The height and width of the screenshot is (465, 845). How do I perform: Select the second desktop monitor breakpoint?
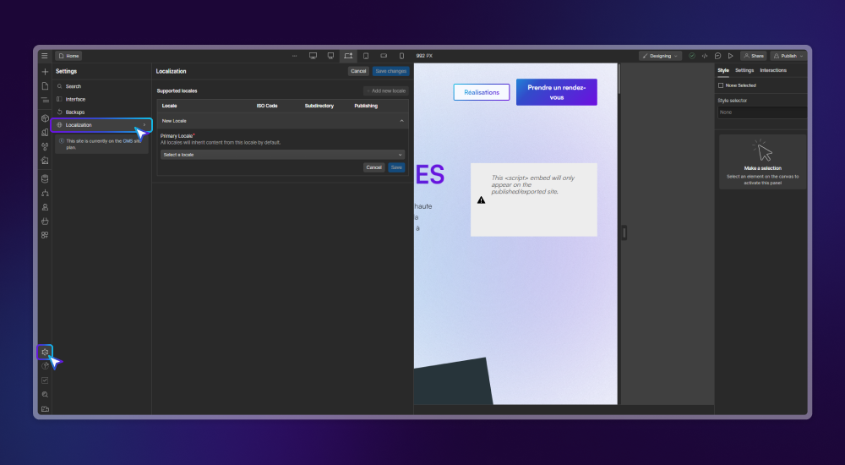(x=331, y=56)
